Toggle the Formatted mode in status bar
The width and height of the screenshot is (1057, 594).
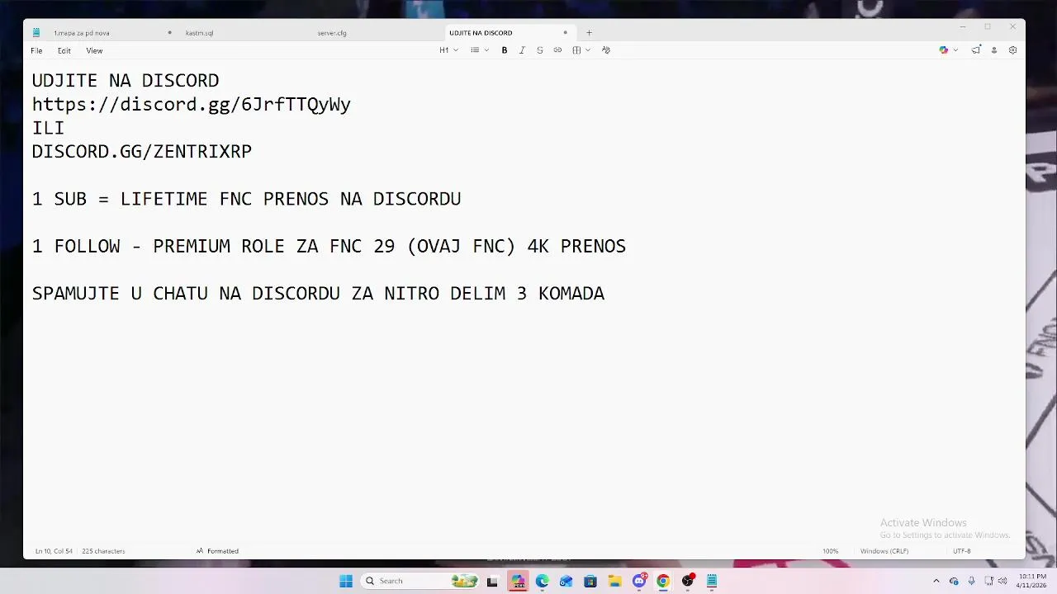pos(217,551)
